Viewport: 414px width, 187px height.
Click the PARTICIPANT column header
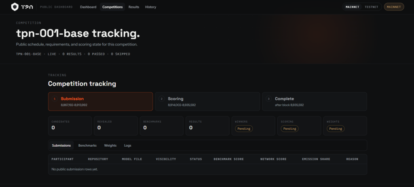click(63, 159)
